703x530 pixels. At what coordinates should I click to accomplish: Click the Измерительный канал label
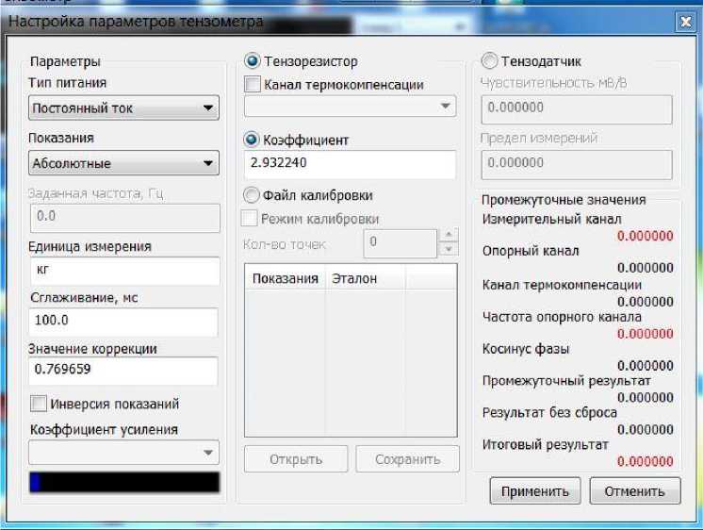pyautogui.click(x=552, y=219)
